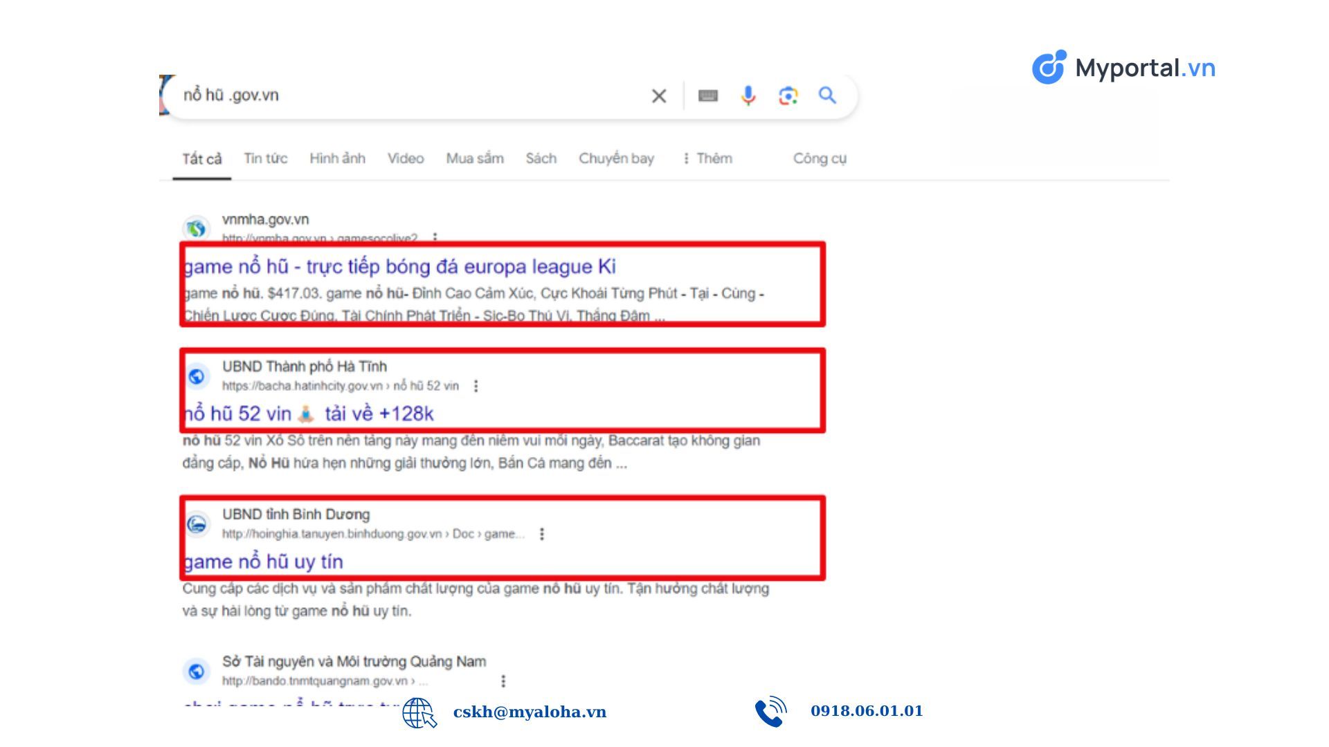The image size is (1329, 747).
Task: Open three-dot menu for Bình Dương result
Action: (x=542, y=534)
